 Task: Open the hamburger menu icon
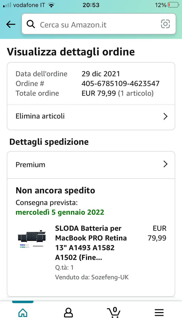click(159, 313)
